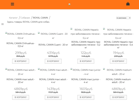
Task: Add maxi junior 4 кг to cart
Action: click(86, 97)
